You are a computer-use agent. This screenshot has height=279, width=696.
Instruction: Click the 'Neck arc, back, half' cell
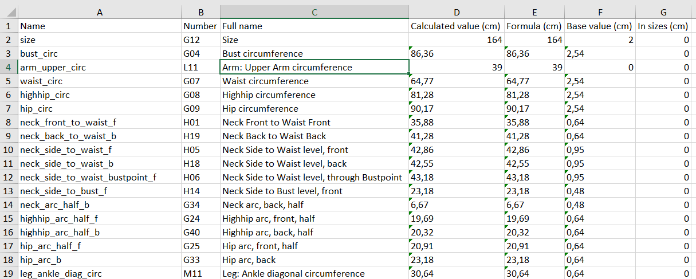tap(314, 205)
